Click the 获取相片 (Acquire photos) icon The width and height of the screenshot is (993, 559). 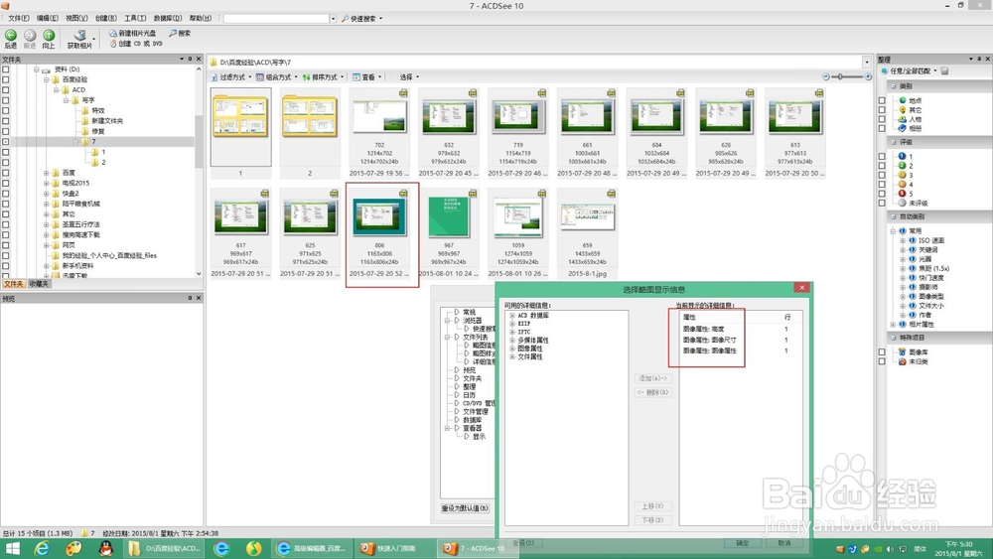click(x=79, y=36)
